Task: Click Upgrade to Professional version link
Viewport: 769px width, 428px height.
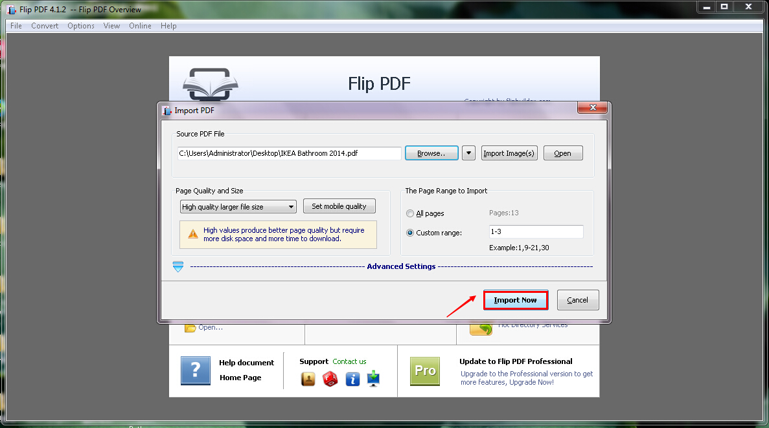Action: [x=526, y=378]
